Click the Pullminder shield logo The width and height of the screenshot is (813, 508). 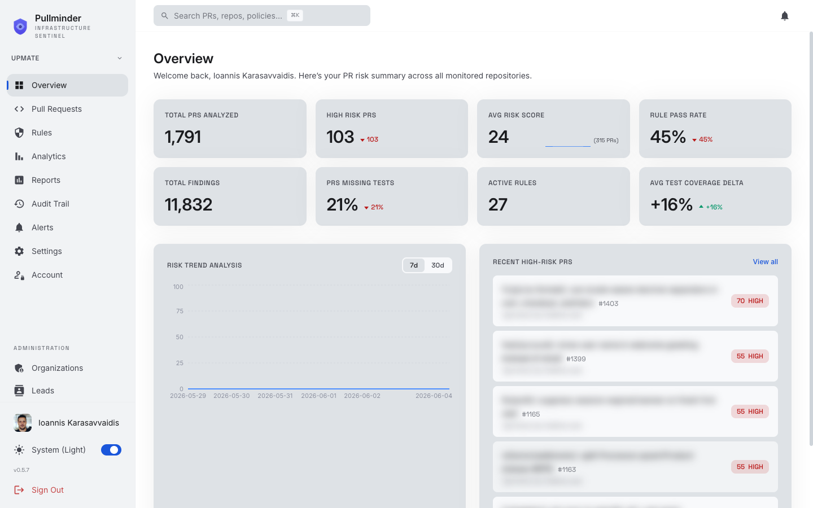(20, 27)
